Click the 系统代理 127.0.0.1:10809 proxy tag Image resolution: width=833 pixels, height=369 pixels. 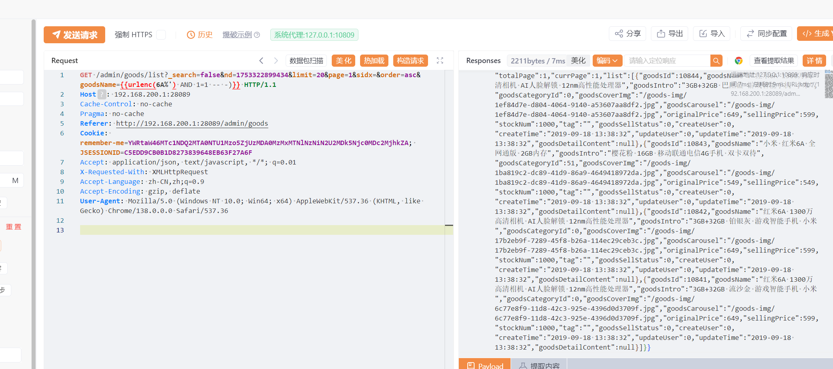pyautogui.click(x=314, y=35)
